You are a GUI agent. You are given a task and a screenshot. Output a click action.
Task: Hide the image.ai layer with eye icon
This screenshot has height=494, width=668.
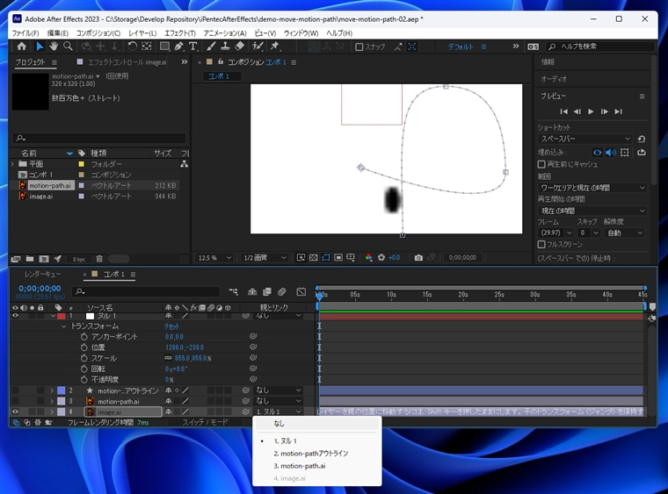(15, 412)
